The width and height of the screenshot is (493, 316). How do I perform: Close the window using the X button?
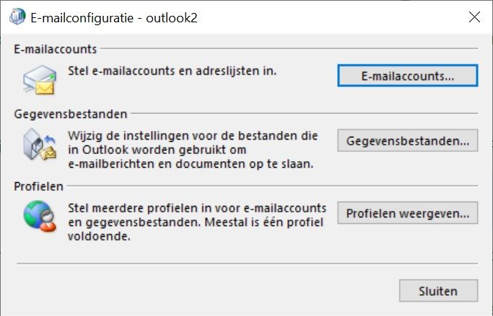coord(474,17)
